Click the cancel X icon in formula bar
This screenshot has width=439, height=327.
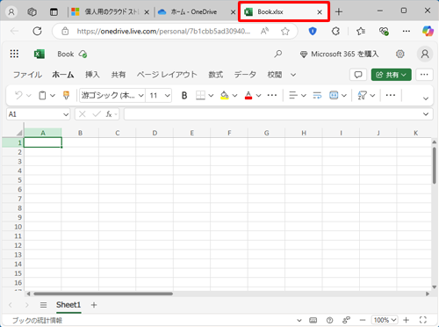83,114
